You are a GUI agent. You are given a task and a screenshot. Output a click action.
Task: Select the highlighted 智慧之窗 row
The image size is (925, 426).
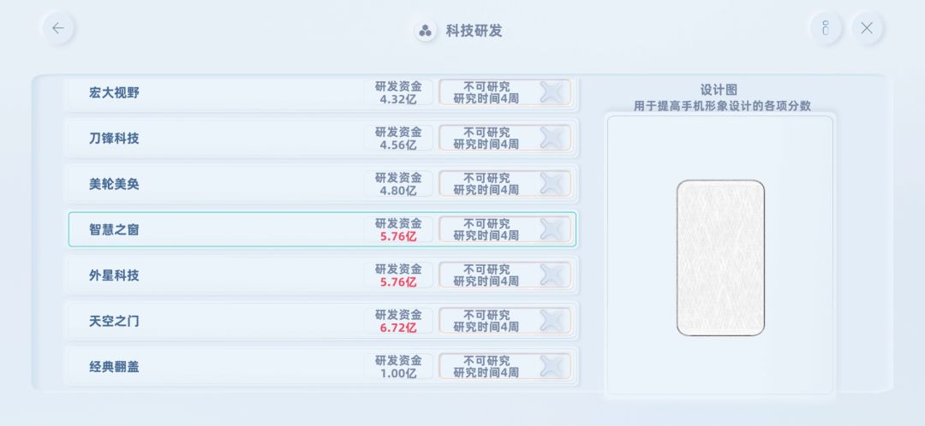(322, 229)
